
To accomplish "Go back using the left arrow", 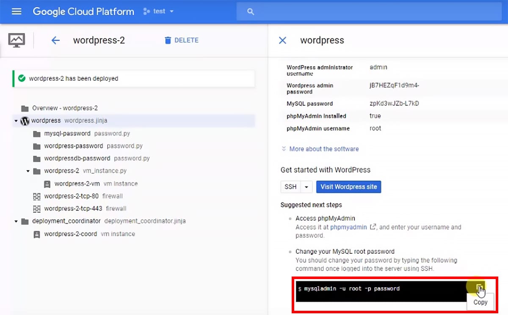I will tap(55, 41).
